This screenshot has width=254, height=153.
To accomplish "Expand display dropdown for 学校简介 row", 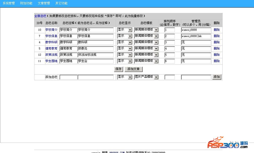I will pos(130,30).
